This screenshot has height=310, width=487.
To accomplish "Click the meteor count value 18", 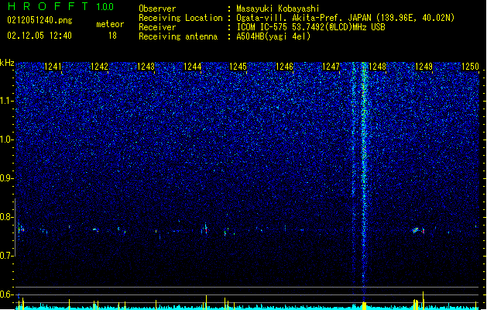I will (112, 36).
